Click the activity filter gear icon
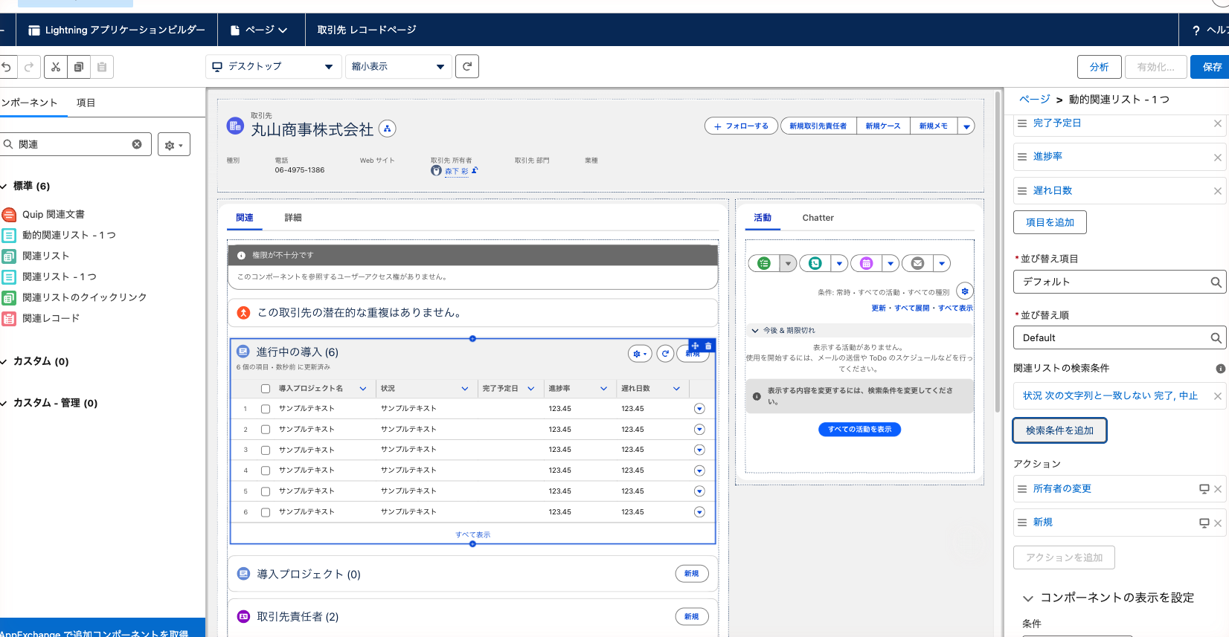 click(x=965, y=291)
